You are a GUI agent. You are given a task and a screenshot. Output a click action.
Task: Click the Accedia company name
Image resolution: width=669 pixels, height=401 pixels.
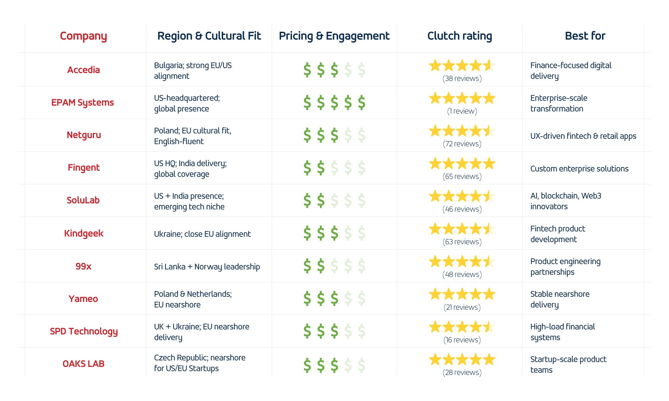click(x=84, y=70)
